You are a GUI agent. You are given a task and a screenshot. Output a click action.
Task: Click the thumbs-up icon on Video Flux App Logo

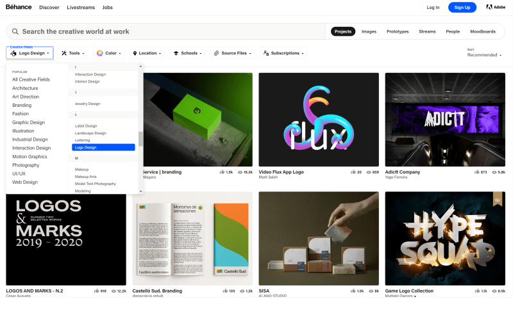click(353, 172)
